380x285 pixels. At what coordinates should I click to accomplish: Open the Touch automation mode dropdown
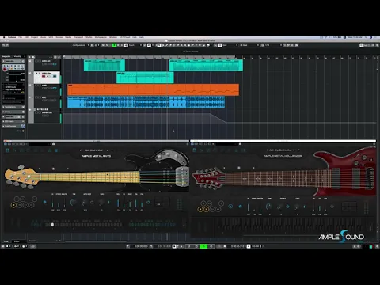pos(135,45)
